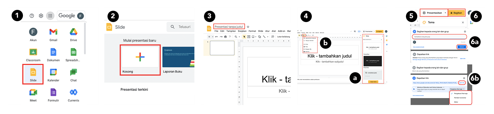Open Akun in the apps grid
494x114 pixels.
tap(33, 35)
